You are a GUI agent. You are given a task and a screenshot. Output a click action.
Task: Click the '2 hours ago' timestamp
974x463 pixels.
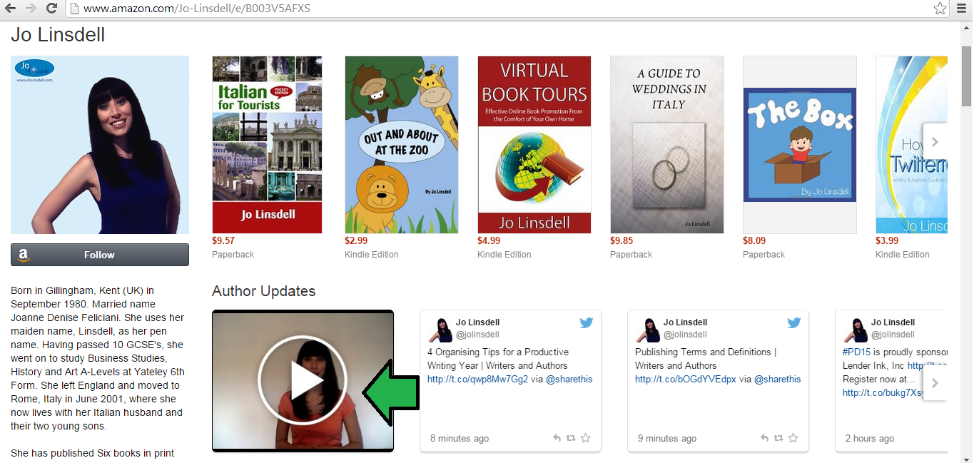point(870,439)
